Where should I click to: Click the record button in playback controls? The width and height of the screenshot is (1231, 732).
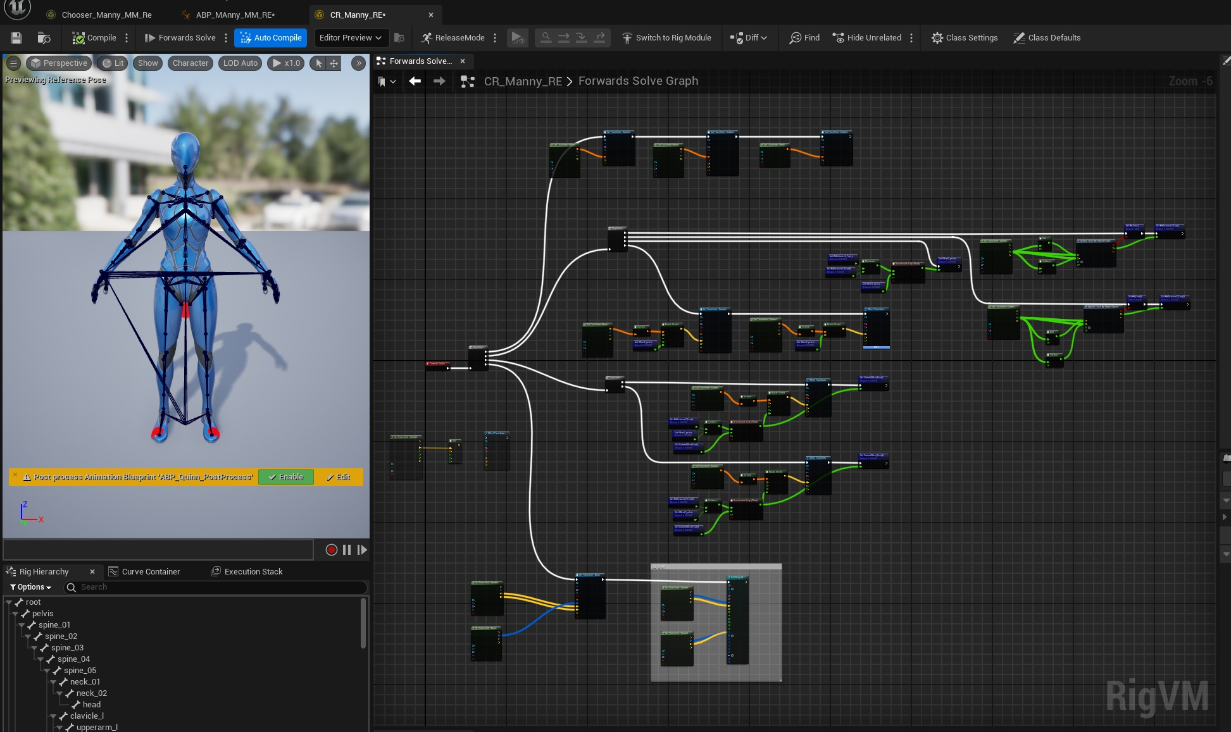coord(331,550)
